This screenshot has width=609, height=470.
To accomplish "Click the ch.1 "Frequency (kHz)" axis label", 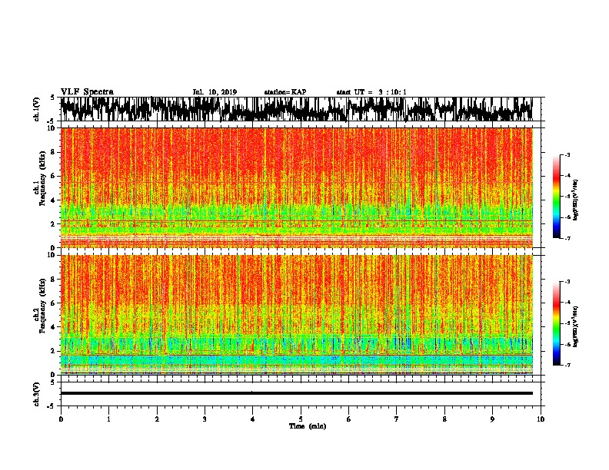I will click(x=42, y=178).
